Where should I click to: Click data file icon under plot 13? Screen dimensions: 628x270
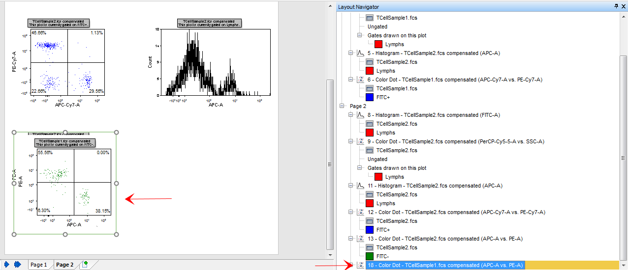click(x=370, y=247)
